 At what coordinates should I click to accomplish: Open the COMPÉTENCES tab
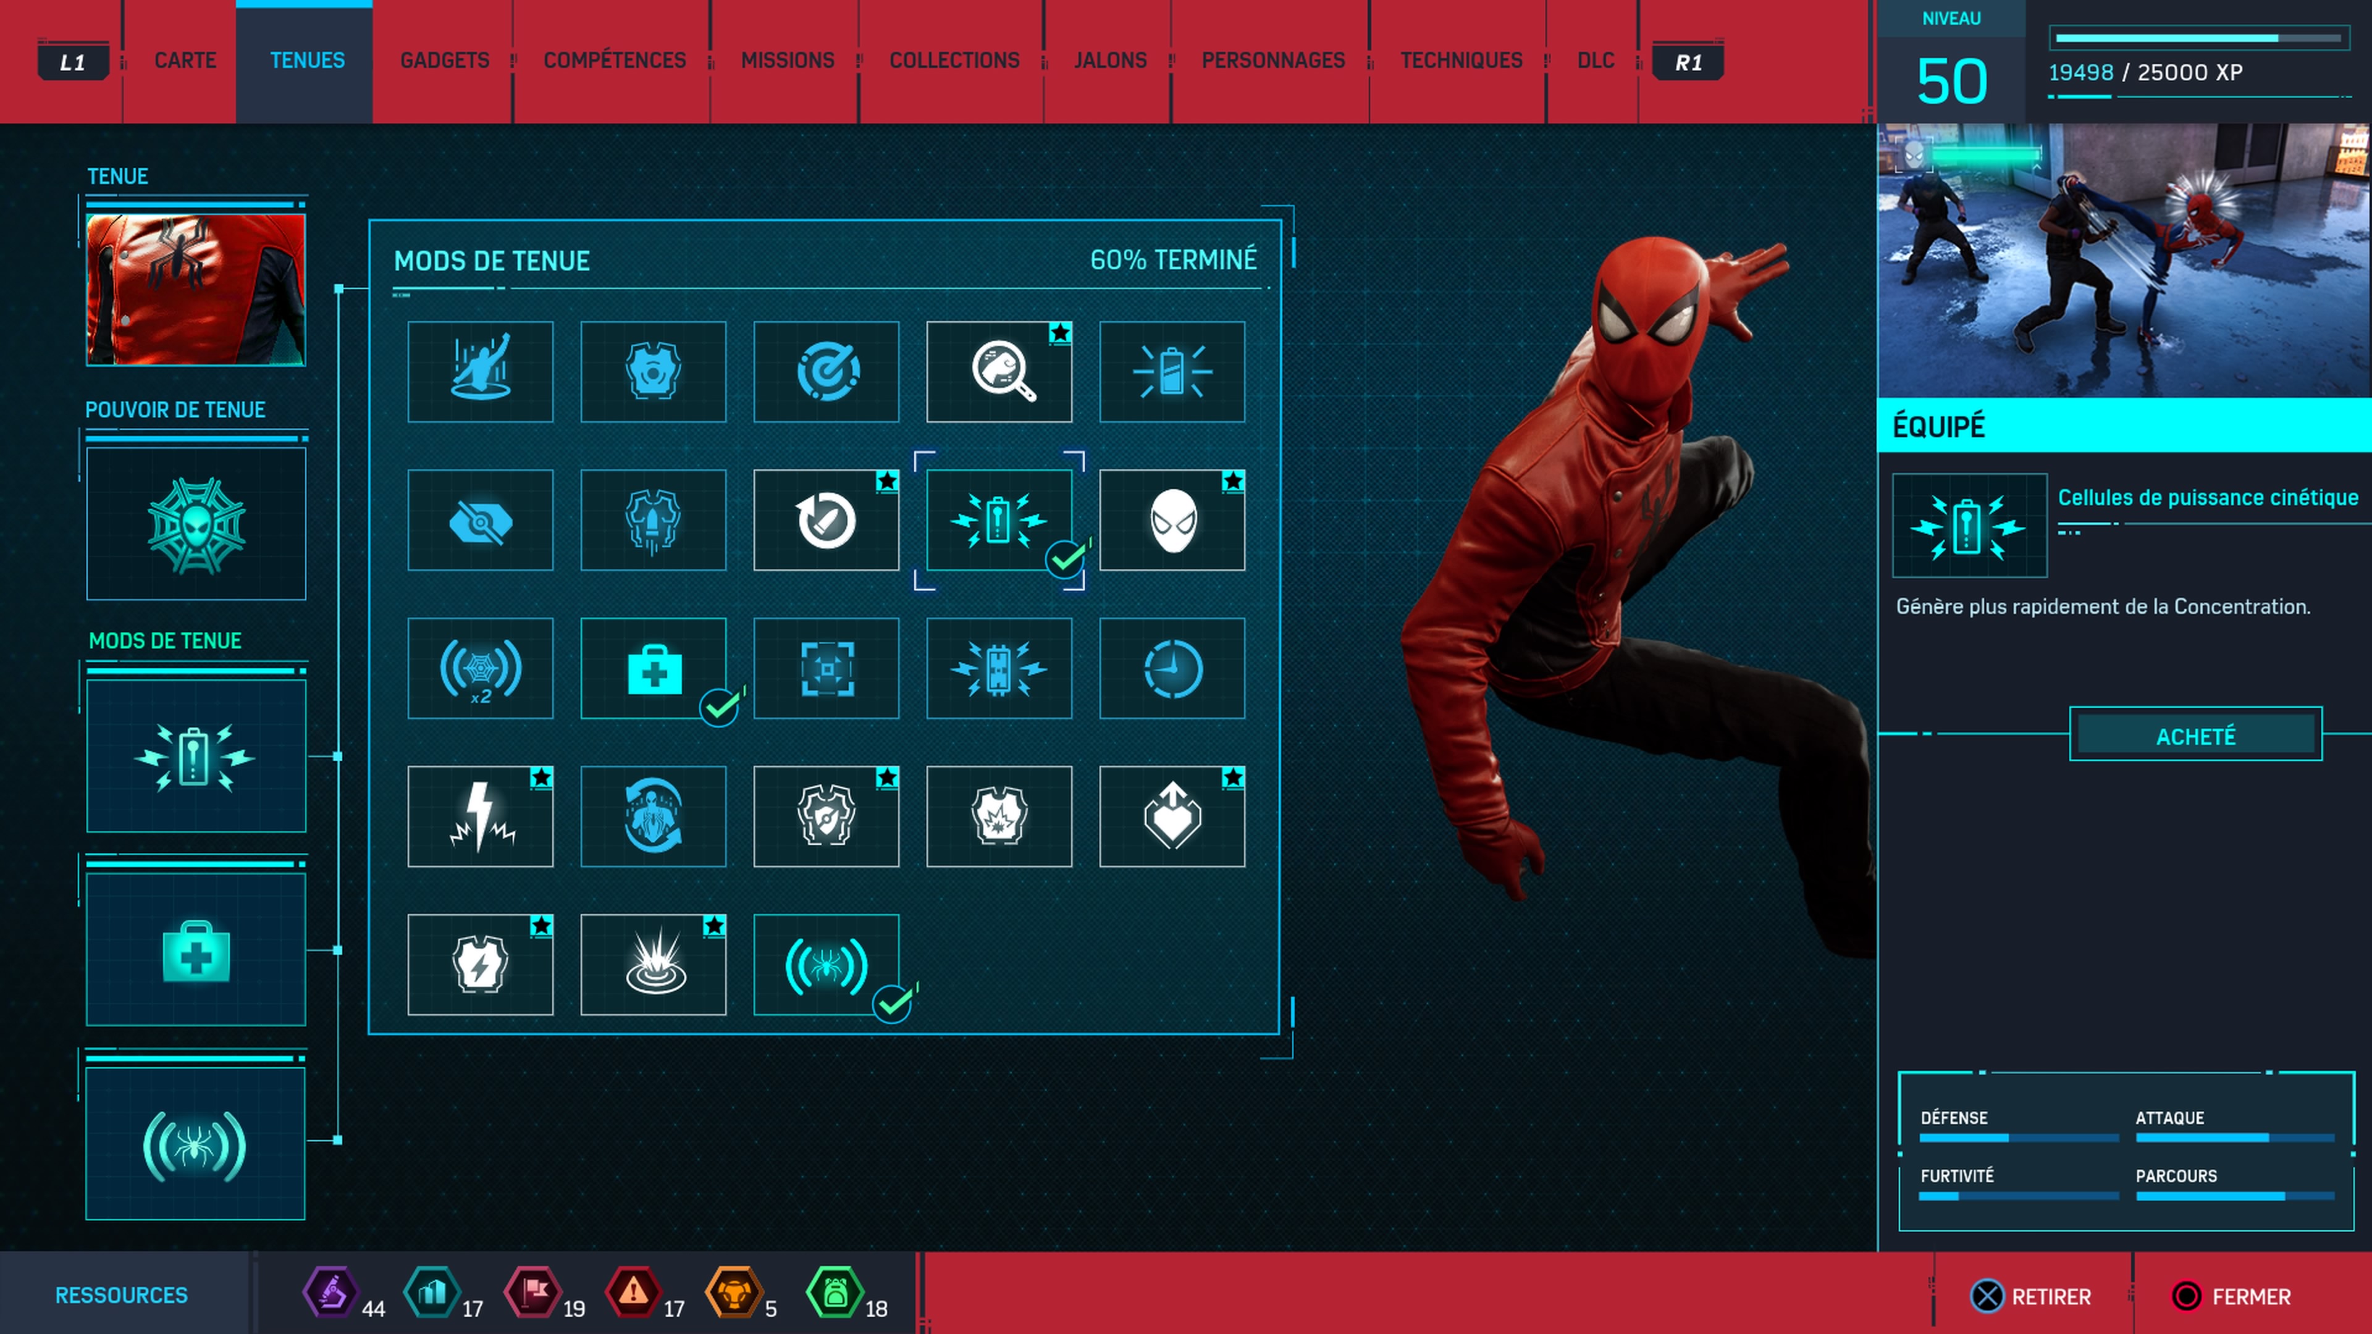click(x=614, y=61)
